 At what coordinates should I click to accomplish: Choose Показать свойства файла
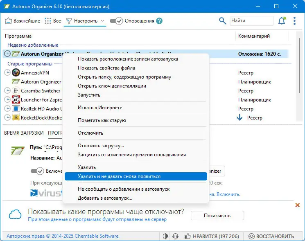(x=136, y=68)
